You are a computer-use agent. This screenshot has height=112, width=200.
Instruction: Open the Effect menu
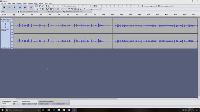(x=36, y=3)
